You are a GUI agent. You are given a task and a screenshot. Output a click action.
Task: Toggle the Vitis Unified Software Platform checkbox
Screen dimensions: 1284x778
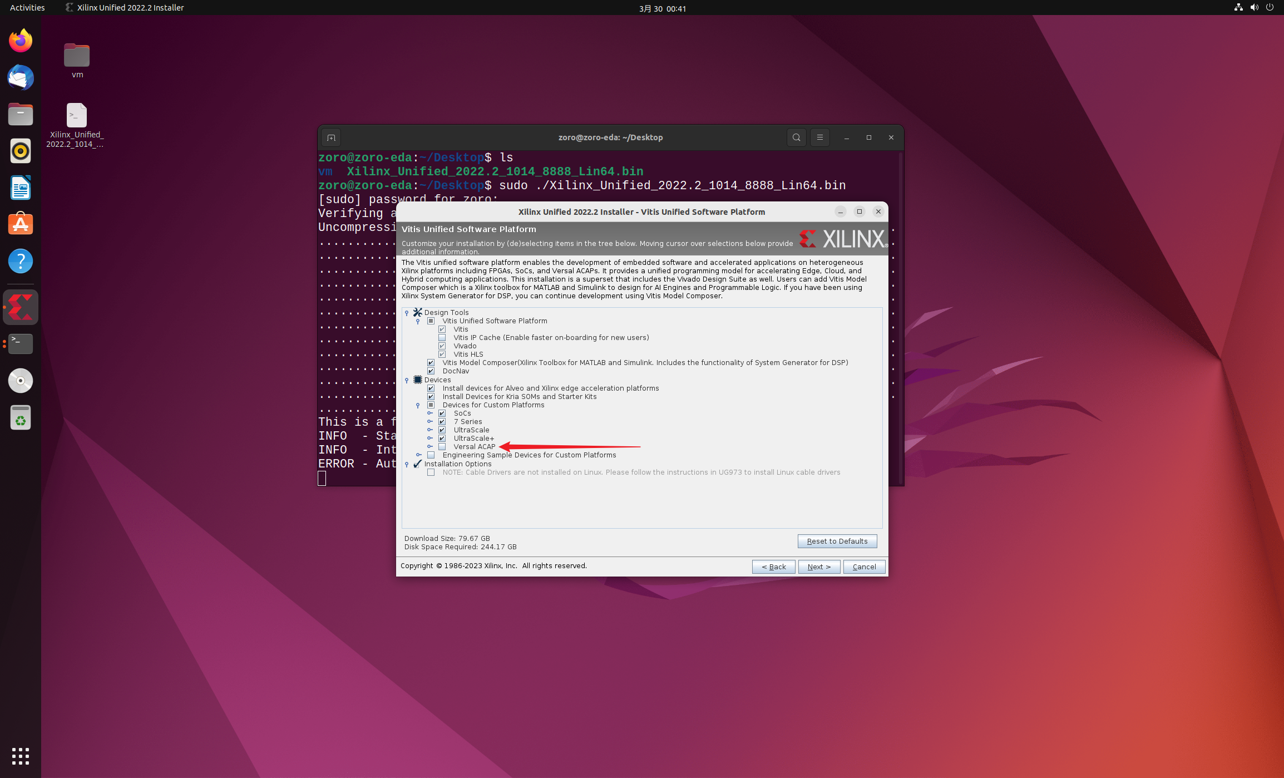(x=431, y=321)
